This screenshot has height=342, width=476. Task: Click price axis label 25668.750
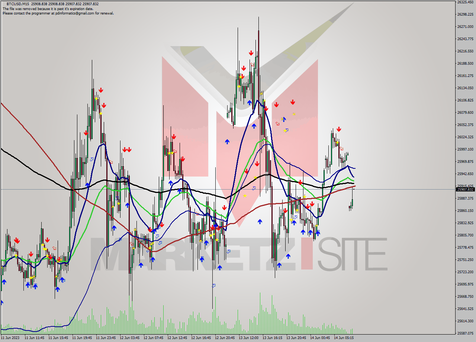click(x=465, y=297)
